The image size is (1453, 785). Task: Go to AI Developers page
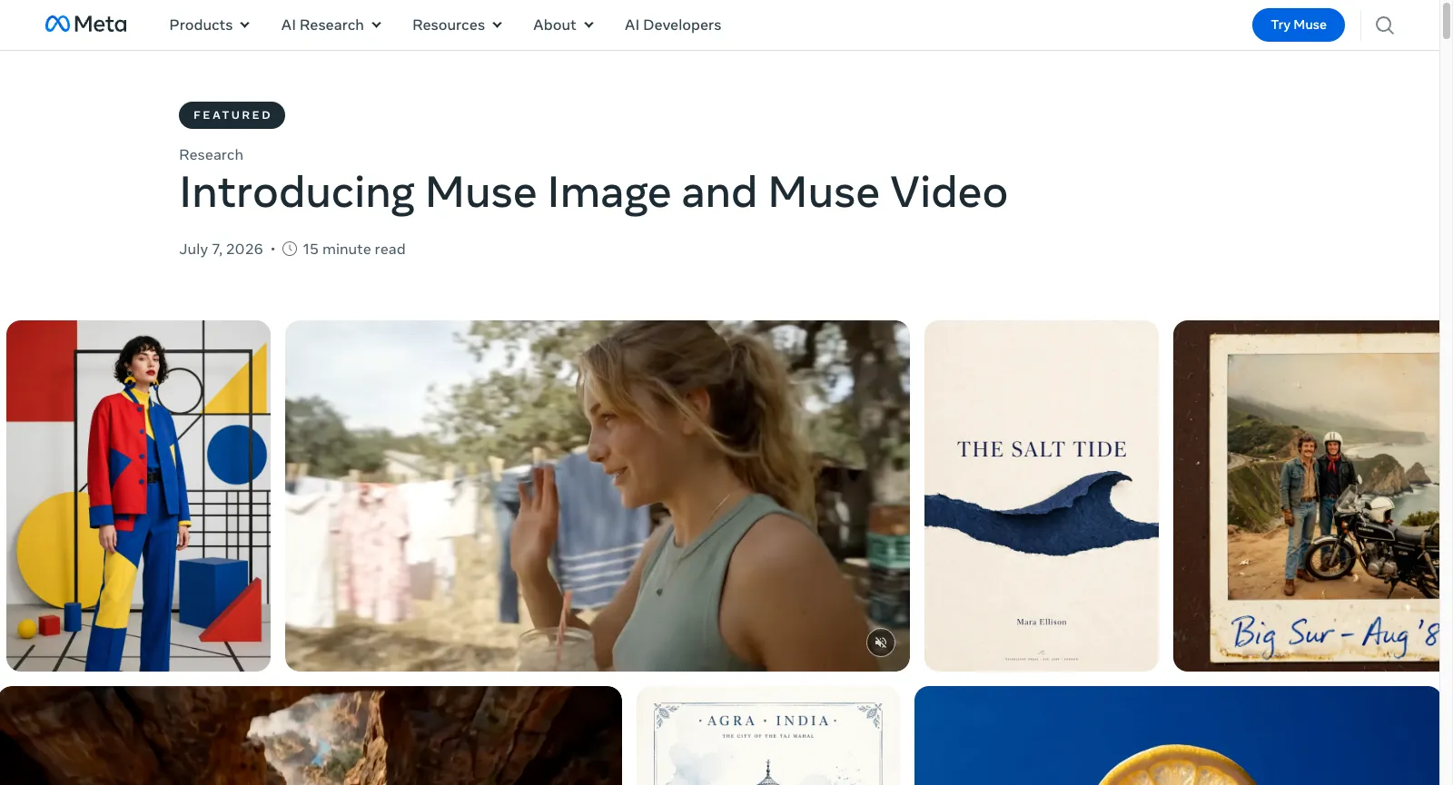coord(673,25)
